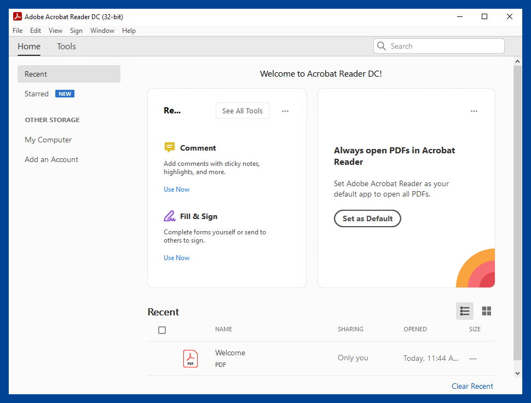The width and height of the screenshot is (531, 403).
Task: Click Set as Default button
Action: pyautogui.click(x=367, y=218)
